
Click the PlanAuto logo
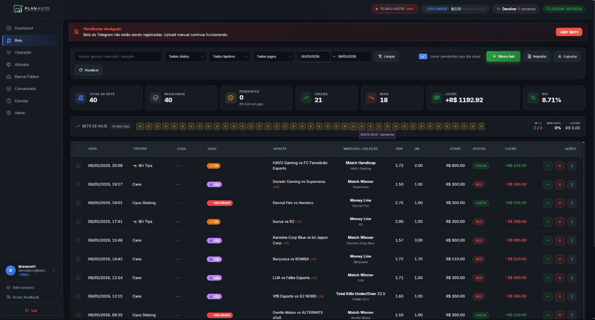click(x=31, y=8)
